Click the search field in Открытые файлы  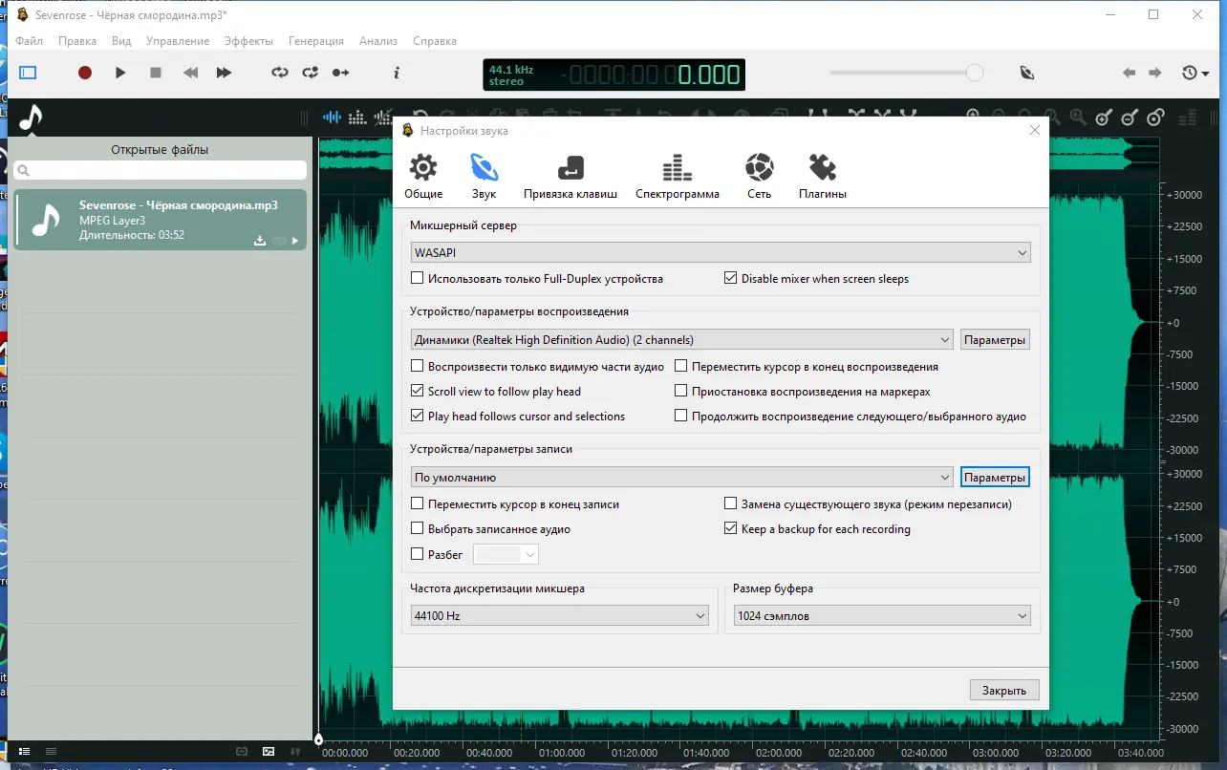pyautogui.click(x=161, y=170)
